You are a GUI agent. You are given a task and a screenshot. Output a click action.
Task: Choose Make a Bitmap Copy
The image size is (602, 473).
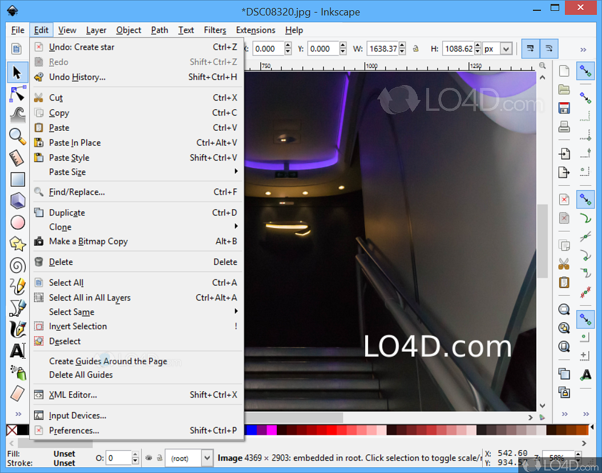click(x=136, y=241)
